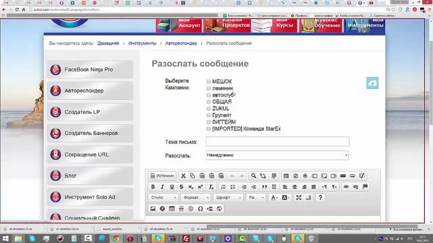Open Инструмент Solo Ad sidebar button
The image size is (433, 243).
coord(90,197)
